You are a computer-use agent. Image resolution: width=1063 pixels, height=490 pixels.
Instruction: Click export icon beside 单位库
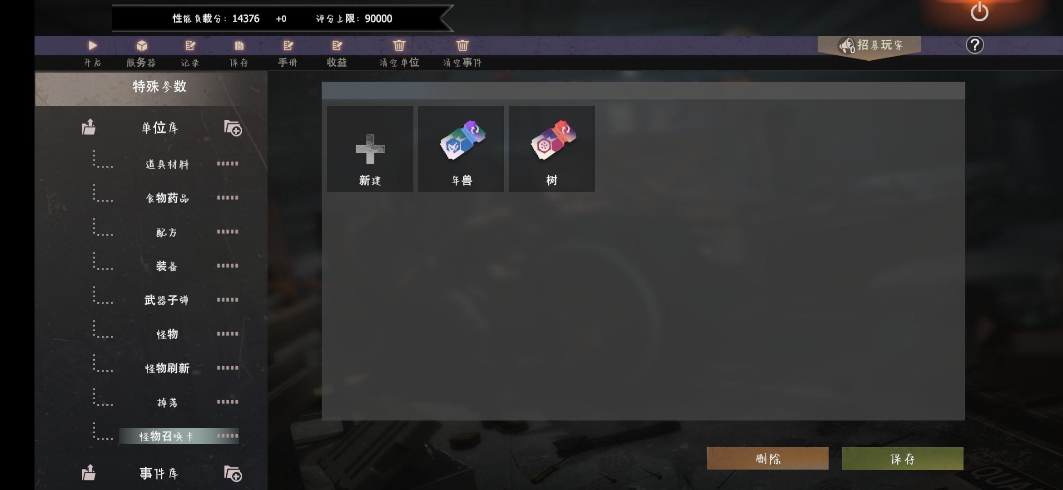[x=89, y=127]
